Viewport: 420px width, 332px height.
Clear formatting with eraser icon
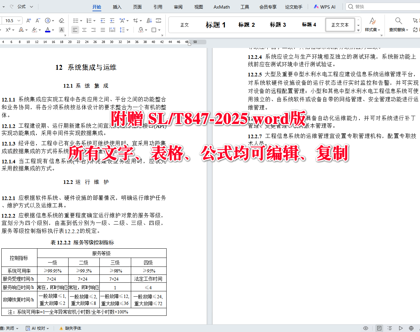tap(62, 20)
